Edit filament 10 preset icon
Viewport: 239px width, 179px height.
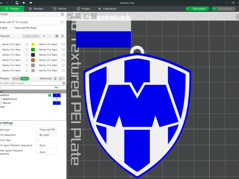pos(64,65)
